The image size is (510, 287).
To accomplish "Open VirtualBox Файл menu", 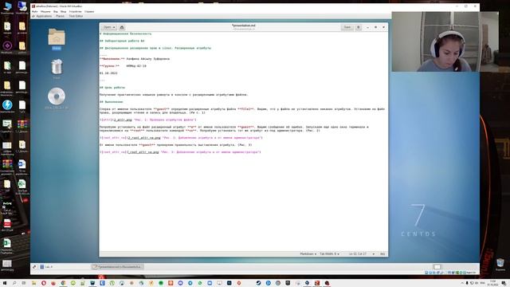I will click(34, 11).
